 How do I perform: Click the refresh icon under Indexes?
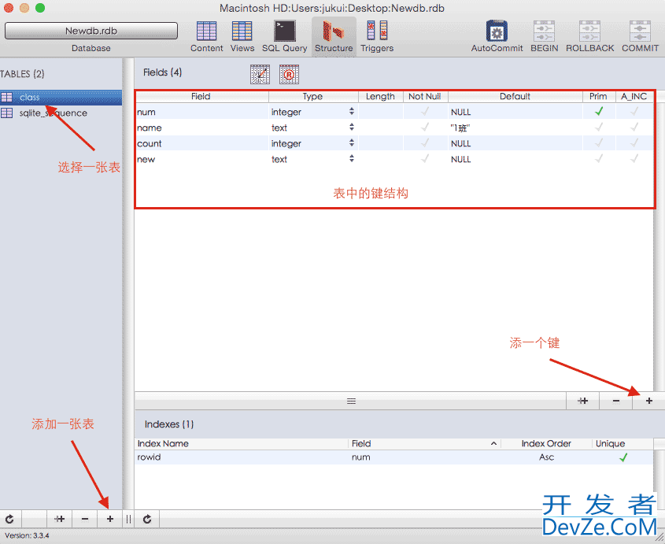point(147,519)
